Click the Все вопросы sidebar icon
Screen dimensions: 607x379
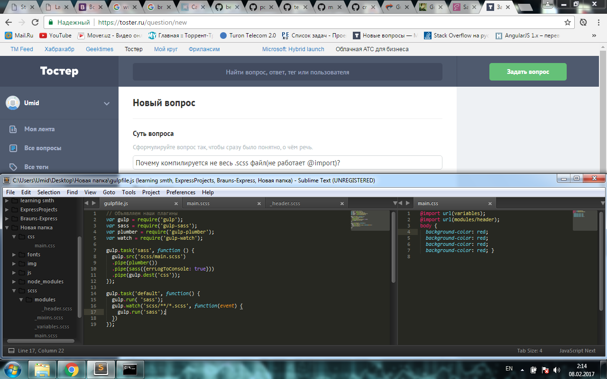pos(14,148)
